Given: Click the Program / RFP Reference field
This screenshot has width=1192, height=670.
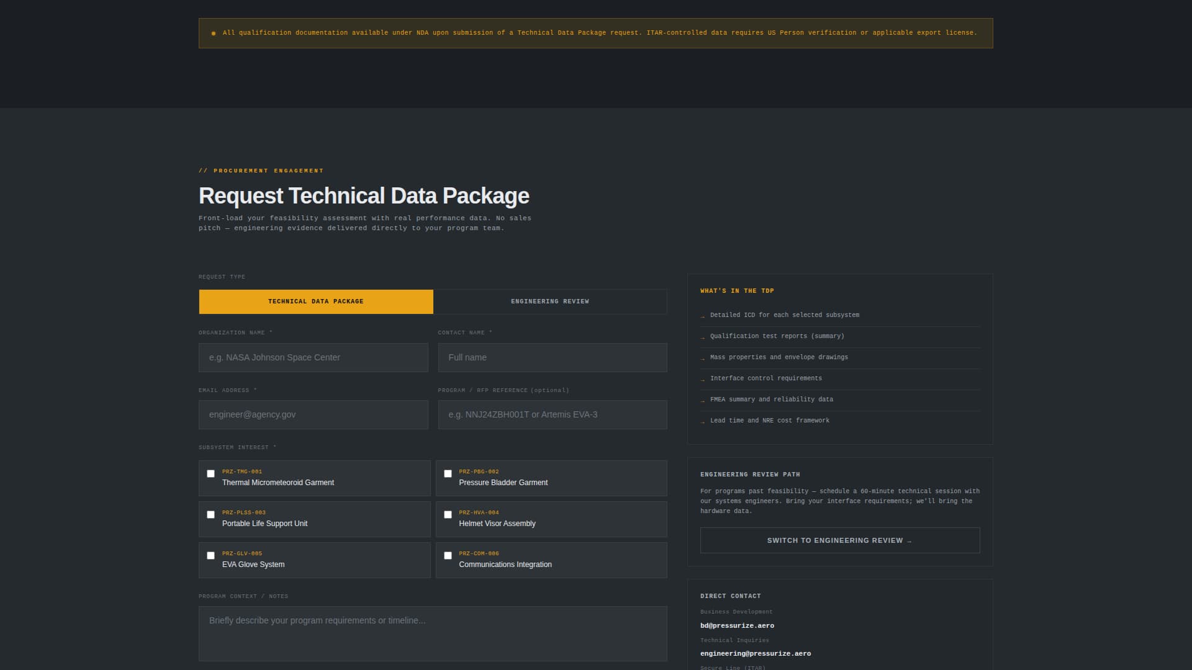Looking at the screenshot, I should [552, 415].
